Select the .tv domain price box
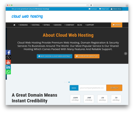The width and height of the screenshot is (134, 113). (116, 99)
